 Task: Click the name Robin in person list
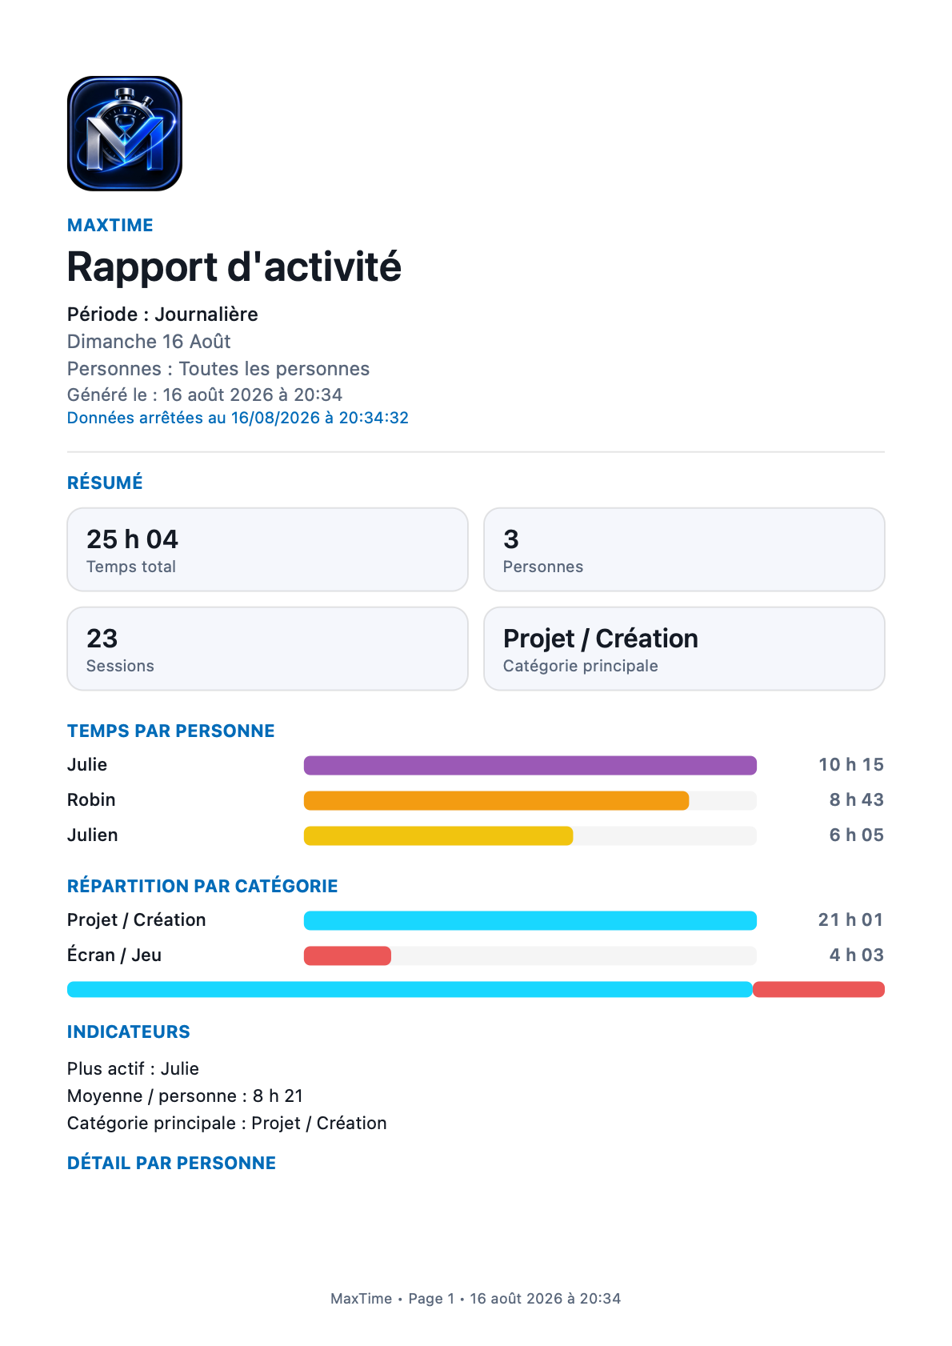click(x=91, y=800)
